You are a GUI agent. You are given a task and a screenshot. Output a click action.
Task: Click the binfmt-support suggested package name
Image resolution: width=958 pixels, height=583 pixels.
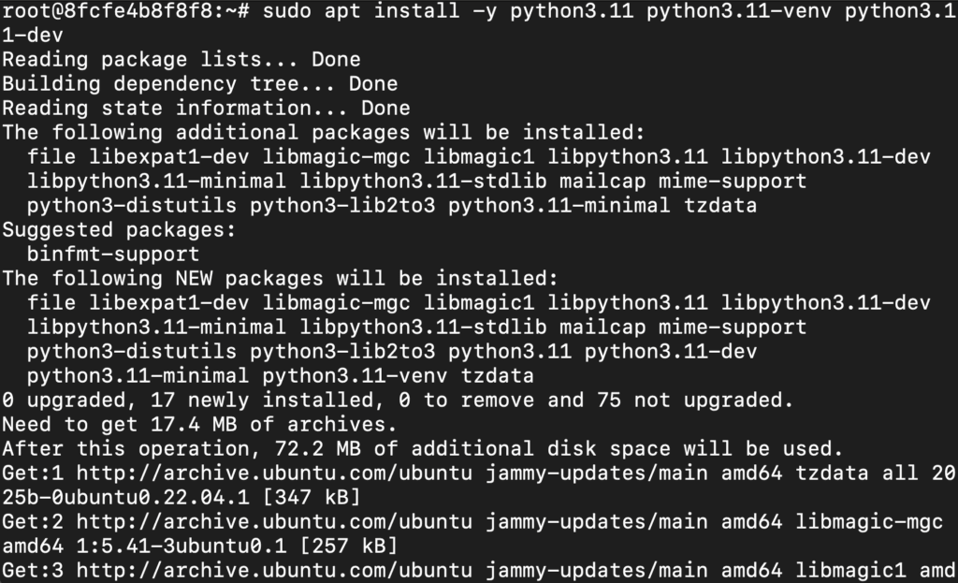pyautogui.click(x=113, y=255)
